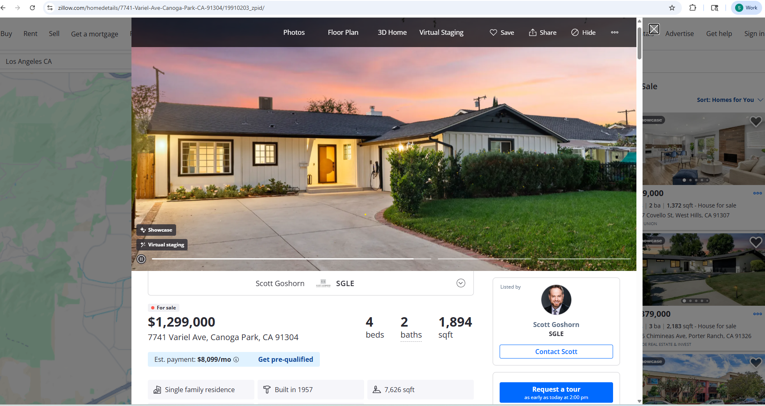Image resolution: width=765 pixels, height=406 pixels.
Task: Save this home with the heart icon
Action: (x=493, y=32)
